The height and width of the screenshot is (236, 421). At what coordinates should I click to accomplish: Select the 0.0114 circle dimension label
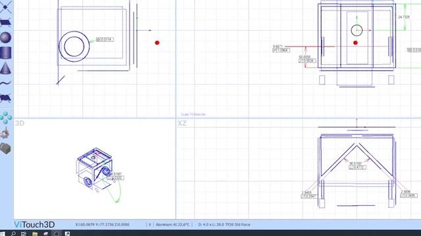pyautogui.click(x=105, y=39)
